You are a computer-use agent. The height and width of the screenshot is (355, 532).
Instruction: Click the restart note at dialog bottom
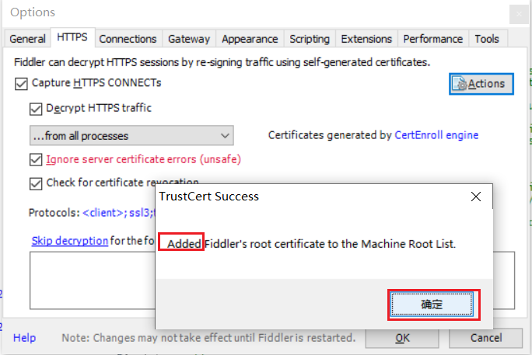click(208, 338)
